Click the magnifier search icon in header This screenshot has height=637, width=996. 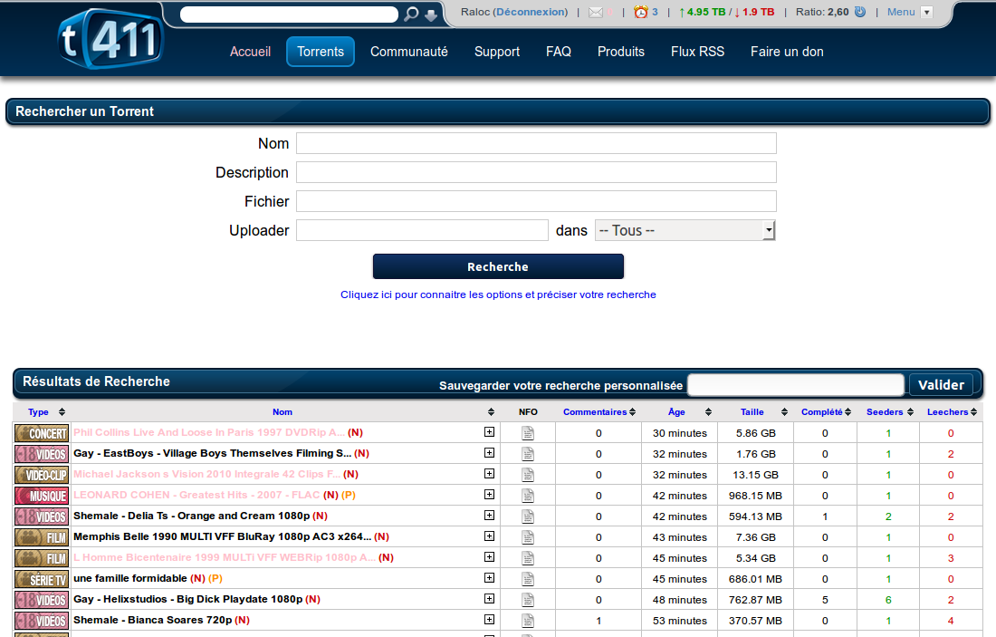412,14
